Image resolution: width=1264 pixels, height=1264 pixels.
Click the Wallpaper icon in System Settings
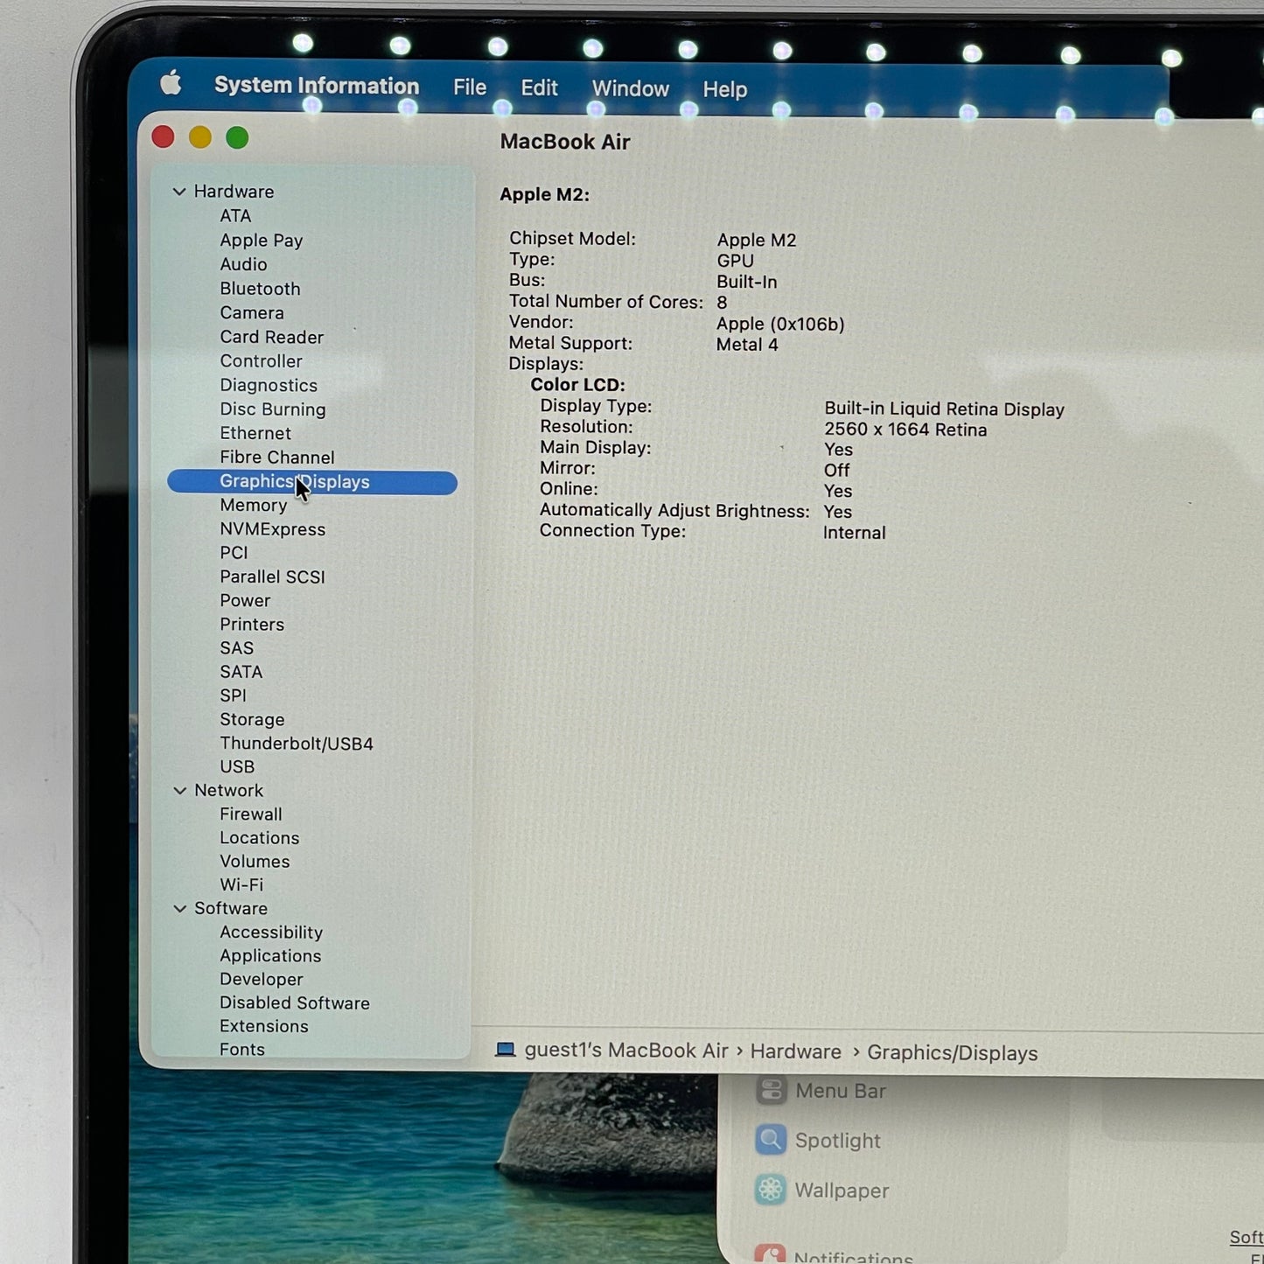point(771,1190)
